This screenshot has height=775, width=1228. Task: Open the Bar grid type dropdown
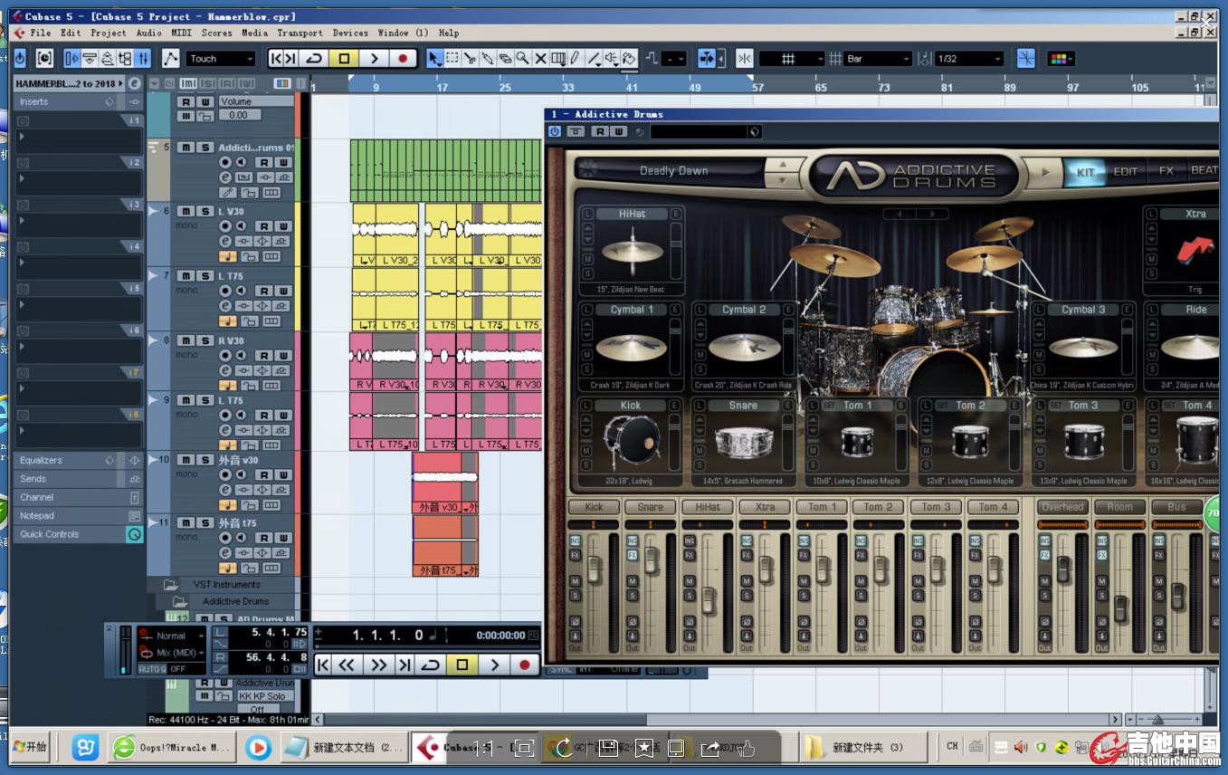(878, 59)
